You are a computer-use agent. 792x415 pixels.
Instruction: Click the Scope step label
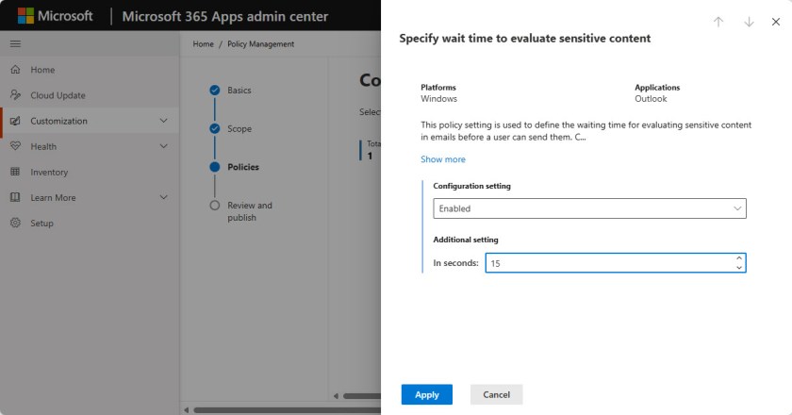(239, 128)
